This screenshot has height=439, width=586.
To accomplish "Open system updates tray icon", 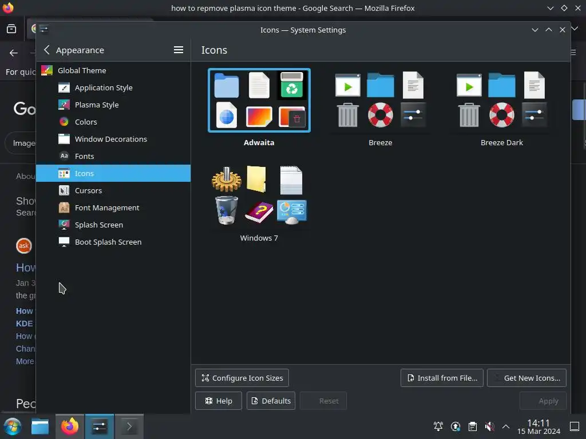I will pos(455,426).
